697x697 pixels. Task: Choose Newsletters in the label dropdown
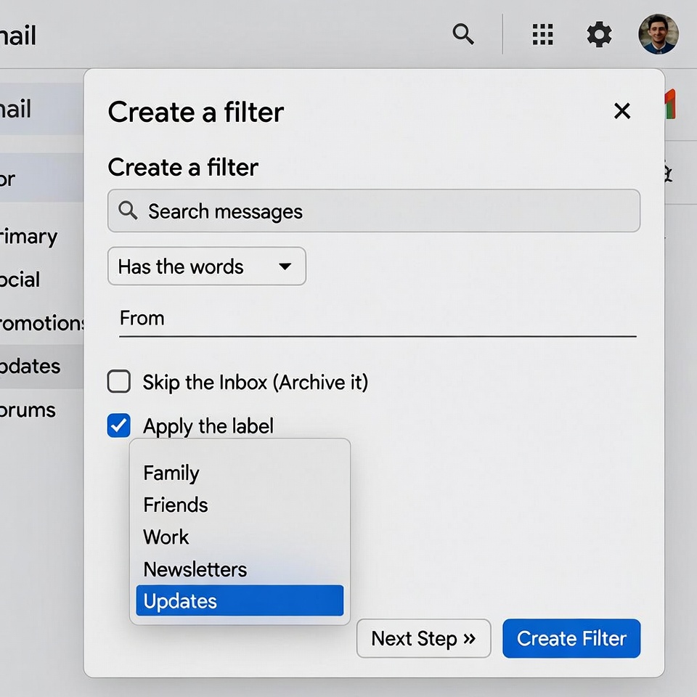pos(195,569)
